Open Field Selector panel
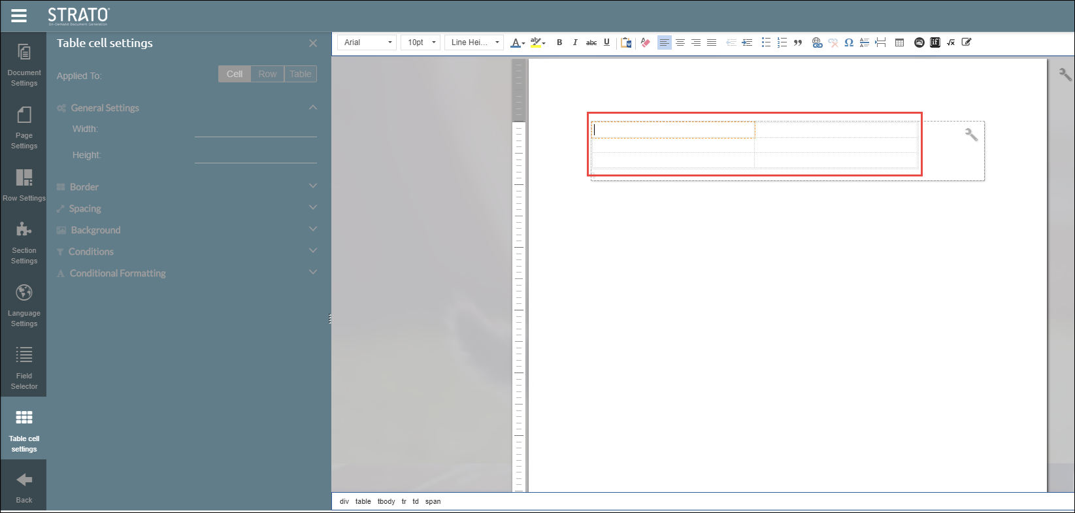Viewport: 1075px width, 513px height. pyautogui.click(x=24, y=367)
